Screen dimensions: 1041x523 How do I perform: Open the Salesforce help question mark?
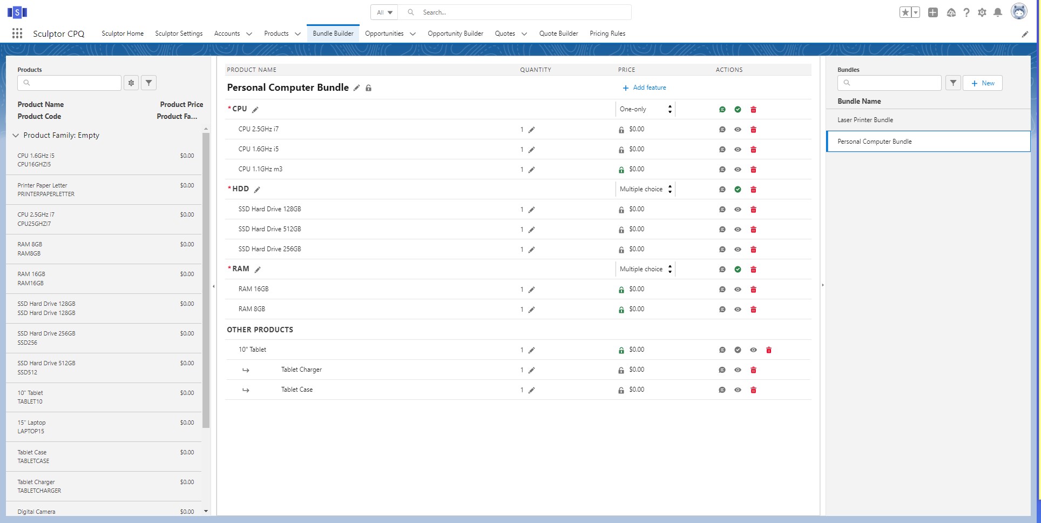[966, 12]
